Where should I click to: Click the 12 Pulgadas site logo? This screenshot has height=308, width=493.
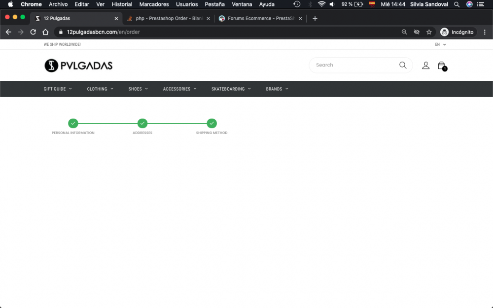(78, 66)
